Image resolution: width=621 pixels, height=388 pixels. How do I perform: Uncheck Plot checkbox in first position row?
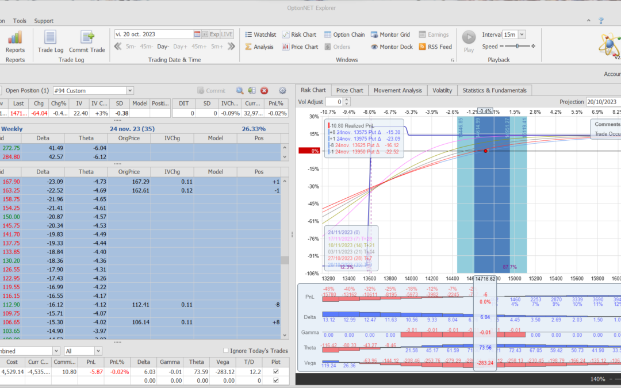[276, 372]
